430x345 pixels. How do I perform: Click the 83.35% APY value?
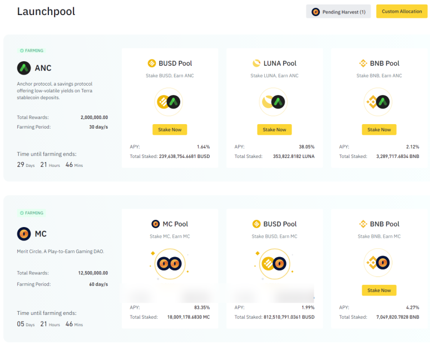[202, 308]
